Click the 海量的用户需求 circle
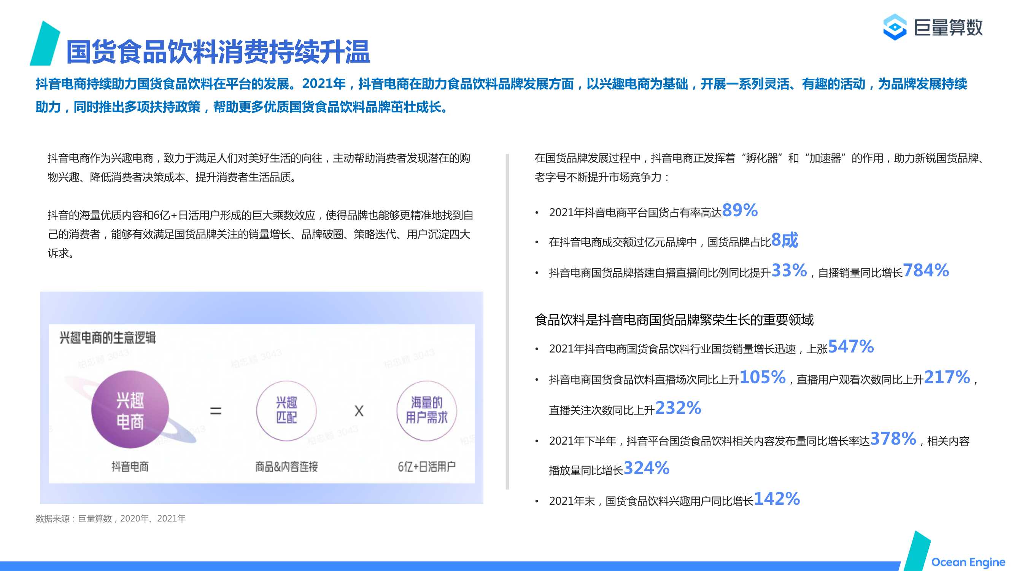This screenshot has height=571, width=1014. click(x=426, y=410)
